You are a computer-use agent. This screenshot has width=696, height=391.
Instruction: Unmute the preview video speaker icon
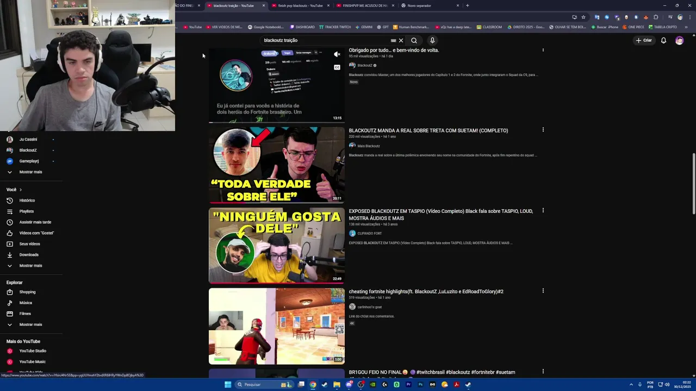click(x=337, y=54)
